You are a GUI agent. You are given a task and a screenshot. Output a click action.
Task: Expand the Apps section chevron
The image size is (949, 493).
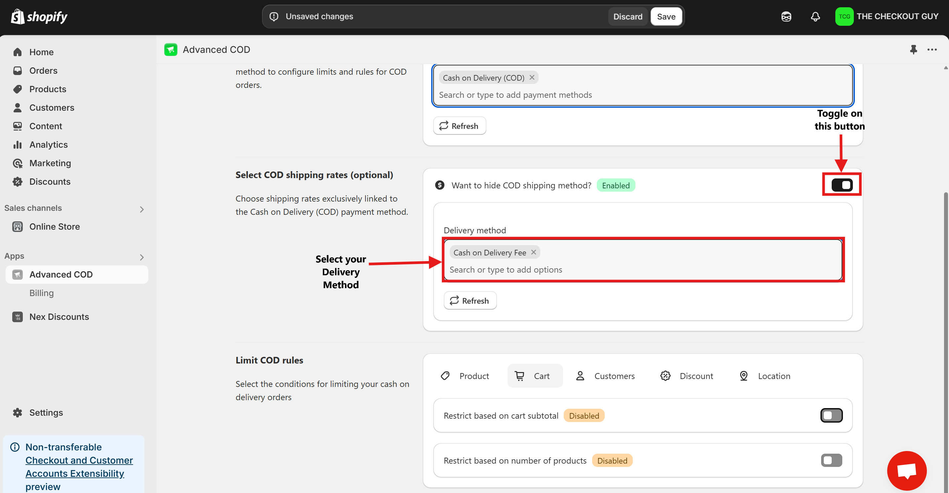(x=141, y=257)
